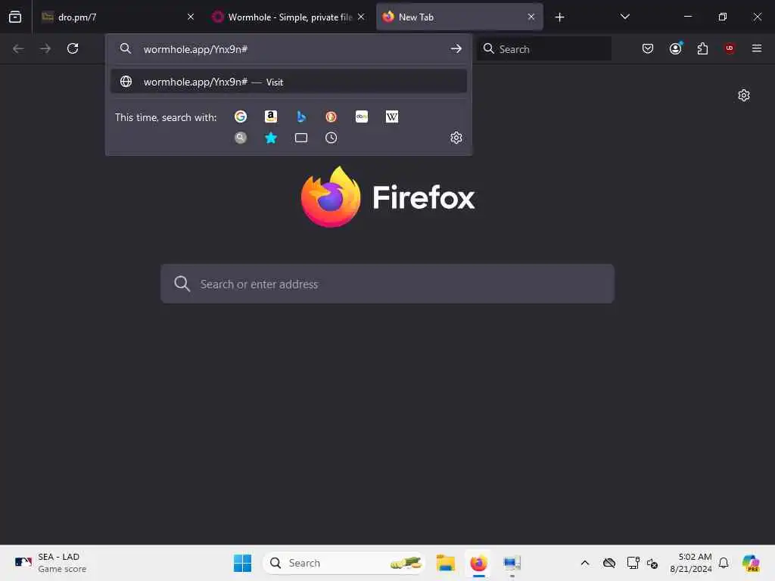Switch to the dro.pm/7 tab
This screenshot has width=775, height=581.
click(117, 17)
